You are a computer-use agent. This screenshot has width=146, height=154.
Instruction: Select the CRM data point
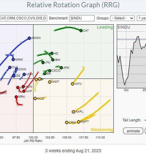coord(67,122)
